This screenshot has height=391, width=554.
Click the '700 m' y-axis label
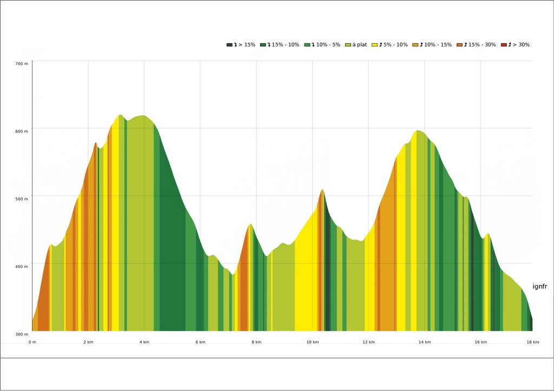[22, 64]
